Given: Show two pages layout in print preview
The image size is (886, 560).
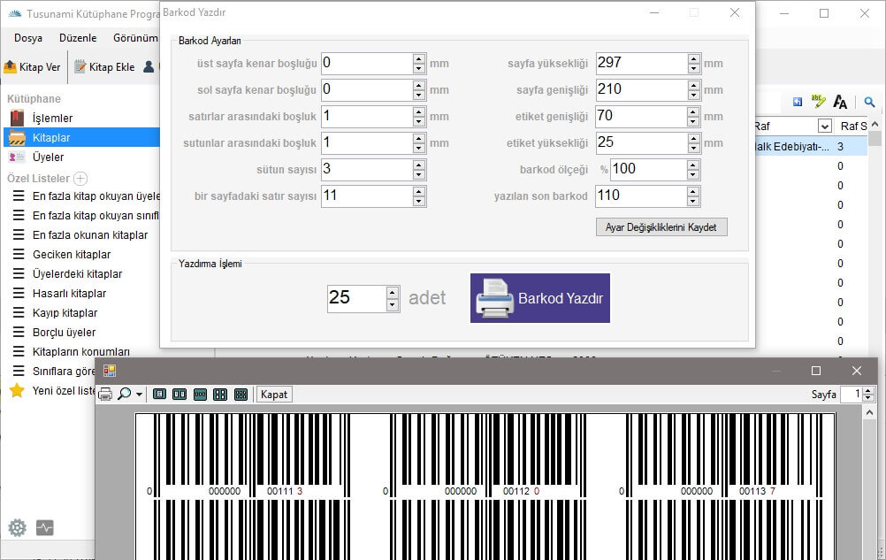Looking at the screenshot, I should (179, 395).
